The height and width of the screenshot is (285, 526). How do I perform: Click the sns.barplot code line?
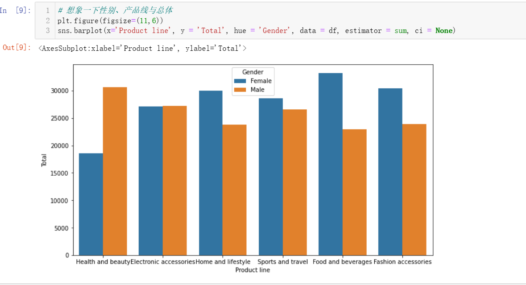[257, 31]
